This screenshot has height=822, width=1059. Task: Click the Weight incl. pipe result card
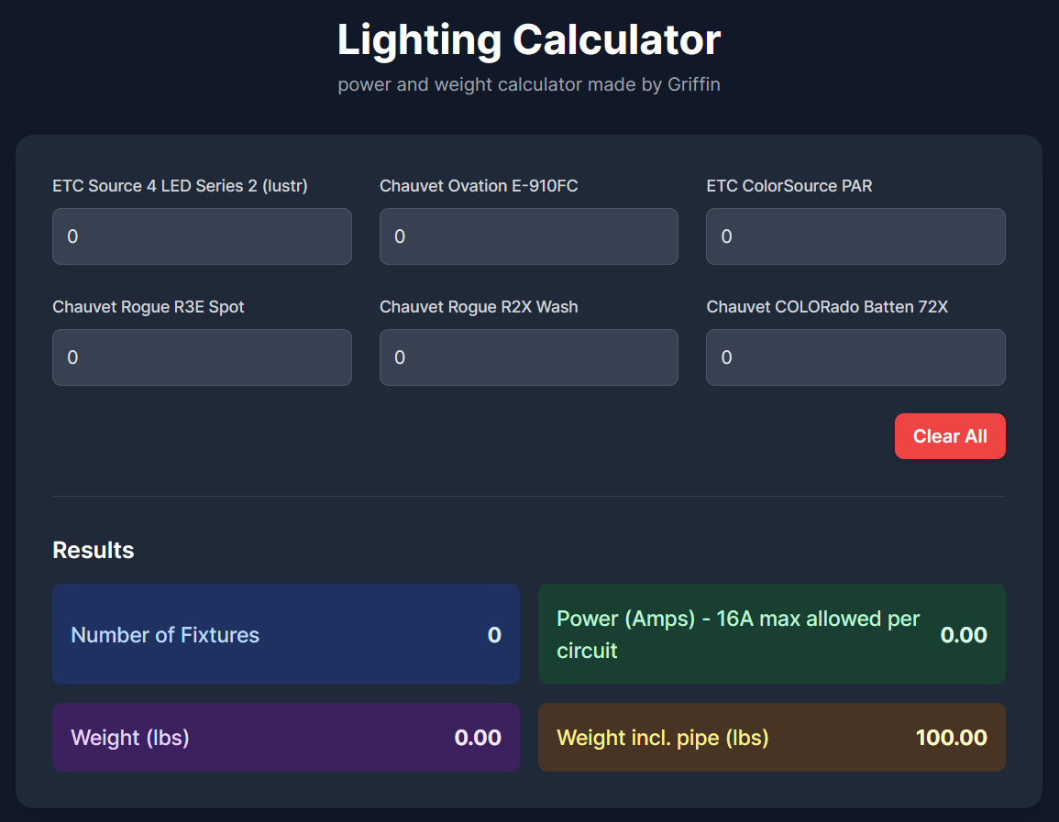click(x=771, y=737)
